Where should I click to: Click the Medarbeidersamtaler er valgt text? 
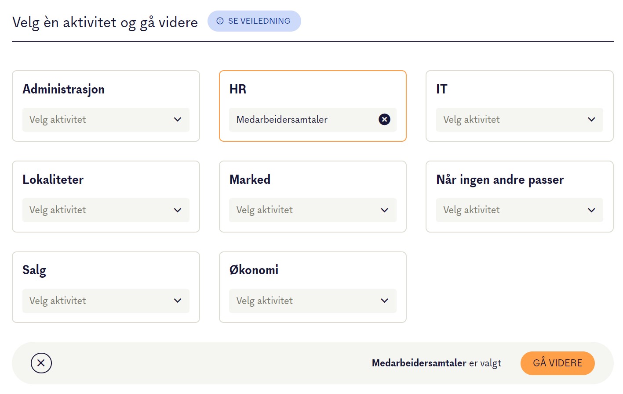(x=437, y=363)
